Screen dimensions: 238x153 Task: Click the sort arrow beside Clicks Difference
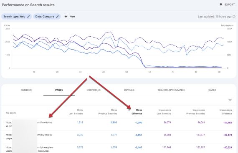pos(129,110)
